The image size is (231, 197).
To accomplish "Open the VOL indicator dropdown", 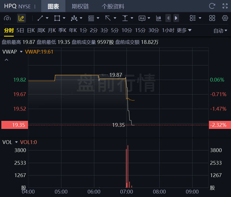I will coord(16,142).
